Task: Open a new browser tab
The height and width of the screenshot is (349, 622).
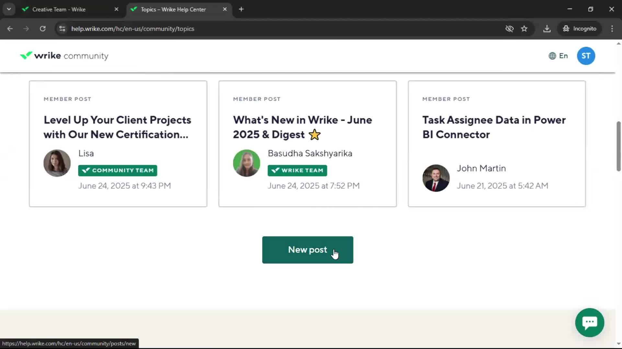Action: tap(241, 9)
